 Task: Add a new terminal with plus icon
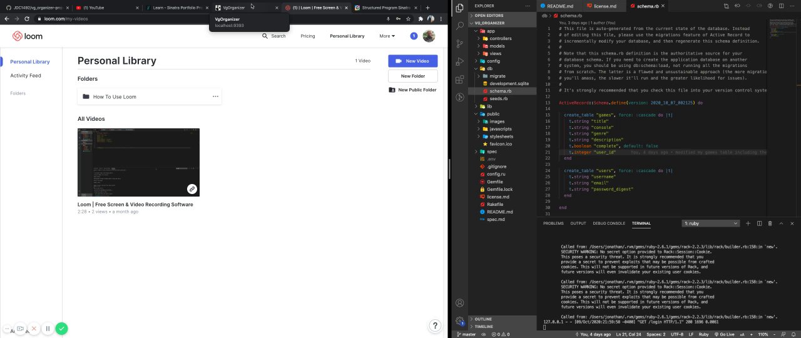click(748, 223)
